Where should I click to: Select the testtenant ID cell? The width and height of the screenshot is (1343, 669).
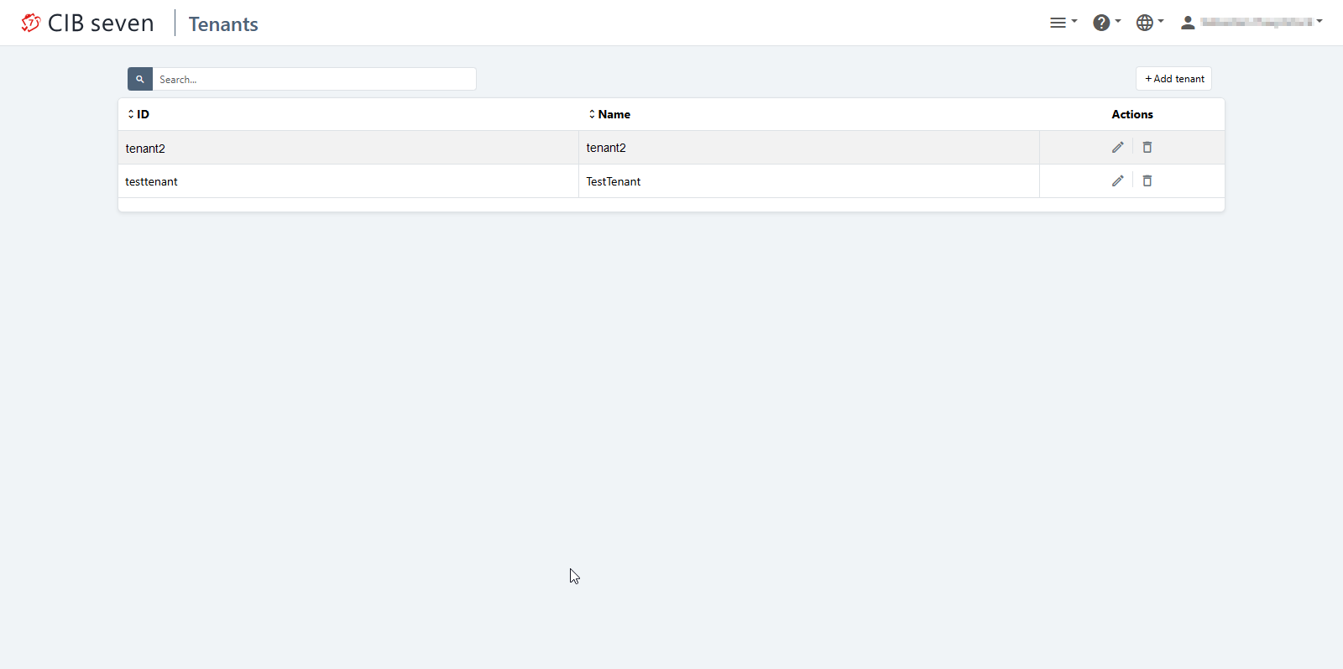[x=151, y=182]
